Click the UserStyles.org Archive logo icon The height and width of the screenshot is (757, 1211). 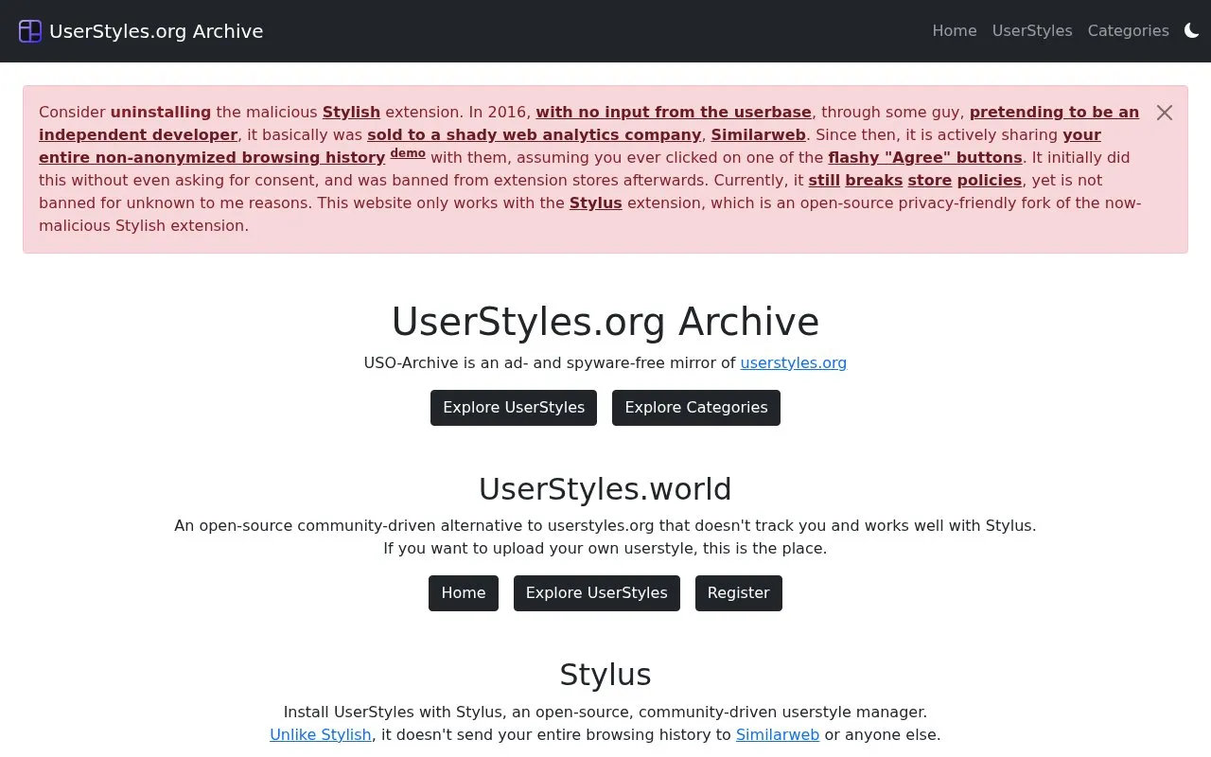click(x=30, y=31)
